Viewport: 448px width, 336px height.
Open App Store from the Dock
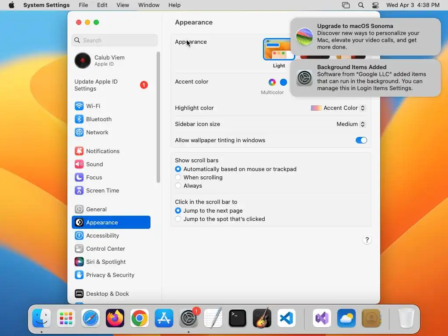(164, 318)
